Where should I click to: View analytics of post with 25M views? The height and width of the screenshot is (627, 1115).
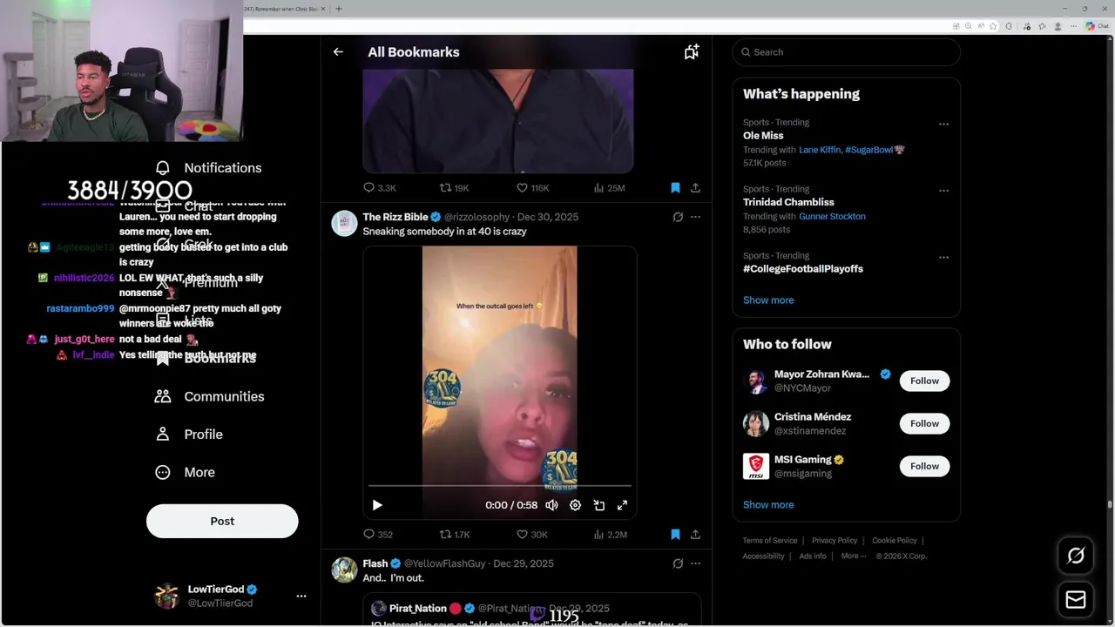pos(609,187)
